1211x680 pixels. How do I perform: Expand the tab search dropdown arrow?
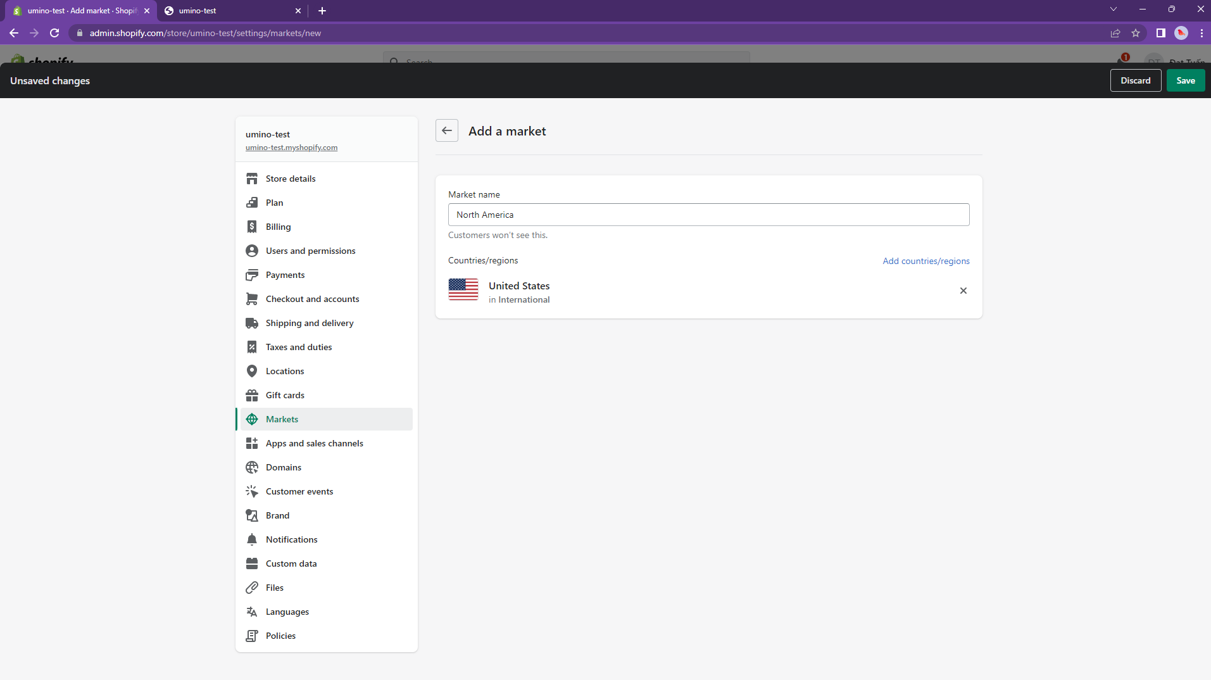pos(1114,9)
